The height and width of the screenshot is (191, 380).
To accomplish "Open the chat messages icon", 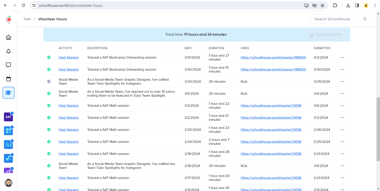I will tap(9, 65).
